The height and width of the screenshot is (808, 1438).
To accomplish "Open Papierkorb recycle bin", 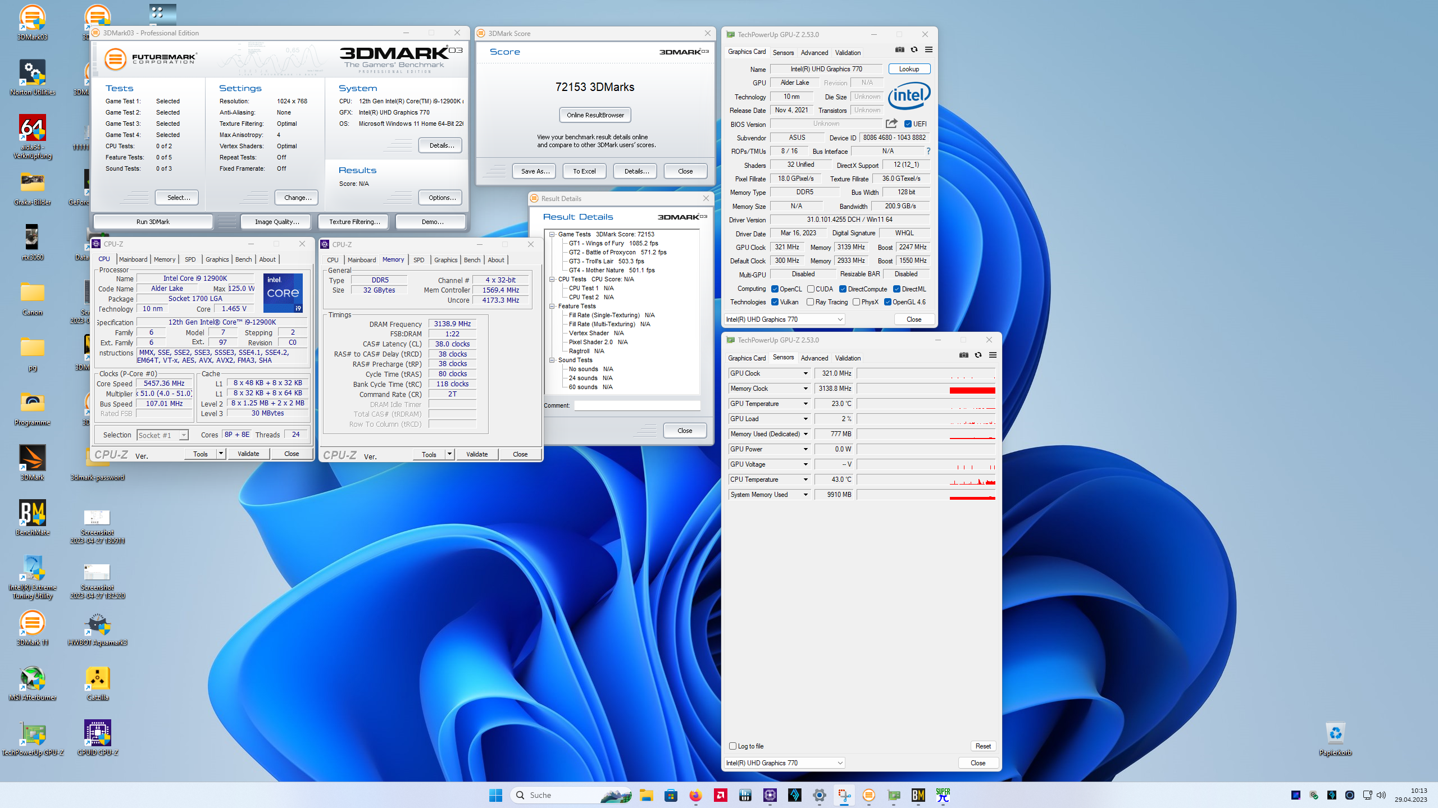I will [1335, 738].
